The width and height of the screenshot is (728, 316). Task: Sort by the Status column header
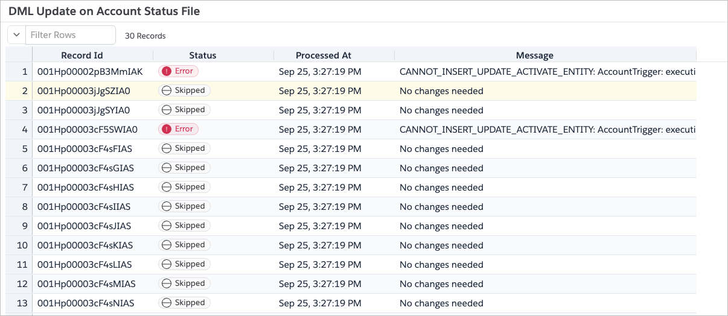point(203,55)
